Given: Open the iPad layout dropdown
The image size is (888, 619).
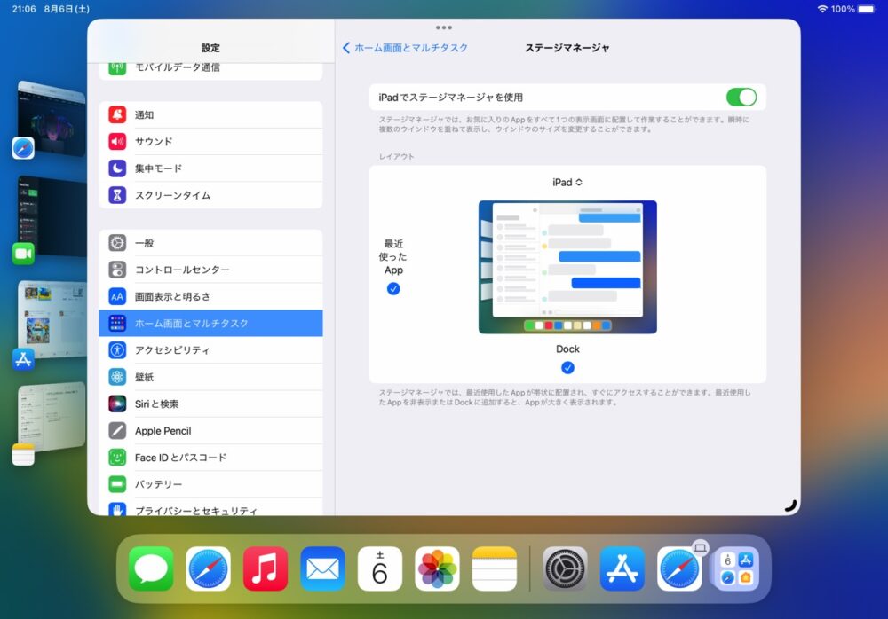Looking at the screenshot, I should click(x=567, y=183).
